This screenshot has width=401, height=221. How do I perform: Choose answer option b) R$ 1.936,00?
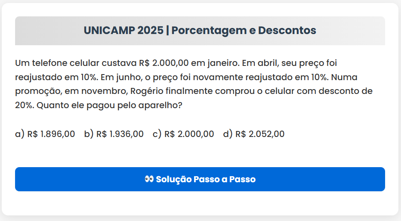tap(114, 134)
